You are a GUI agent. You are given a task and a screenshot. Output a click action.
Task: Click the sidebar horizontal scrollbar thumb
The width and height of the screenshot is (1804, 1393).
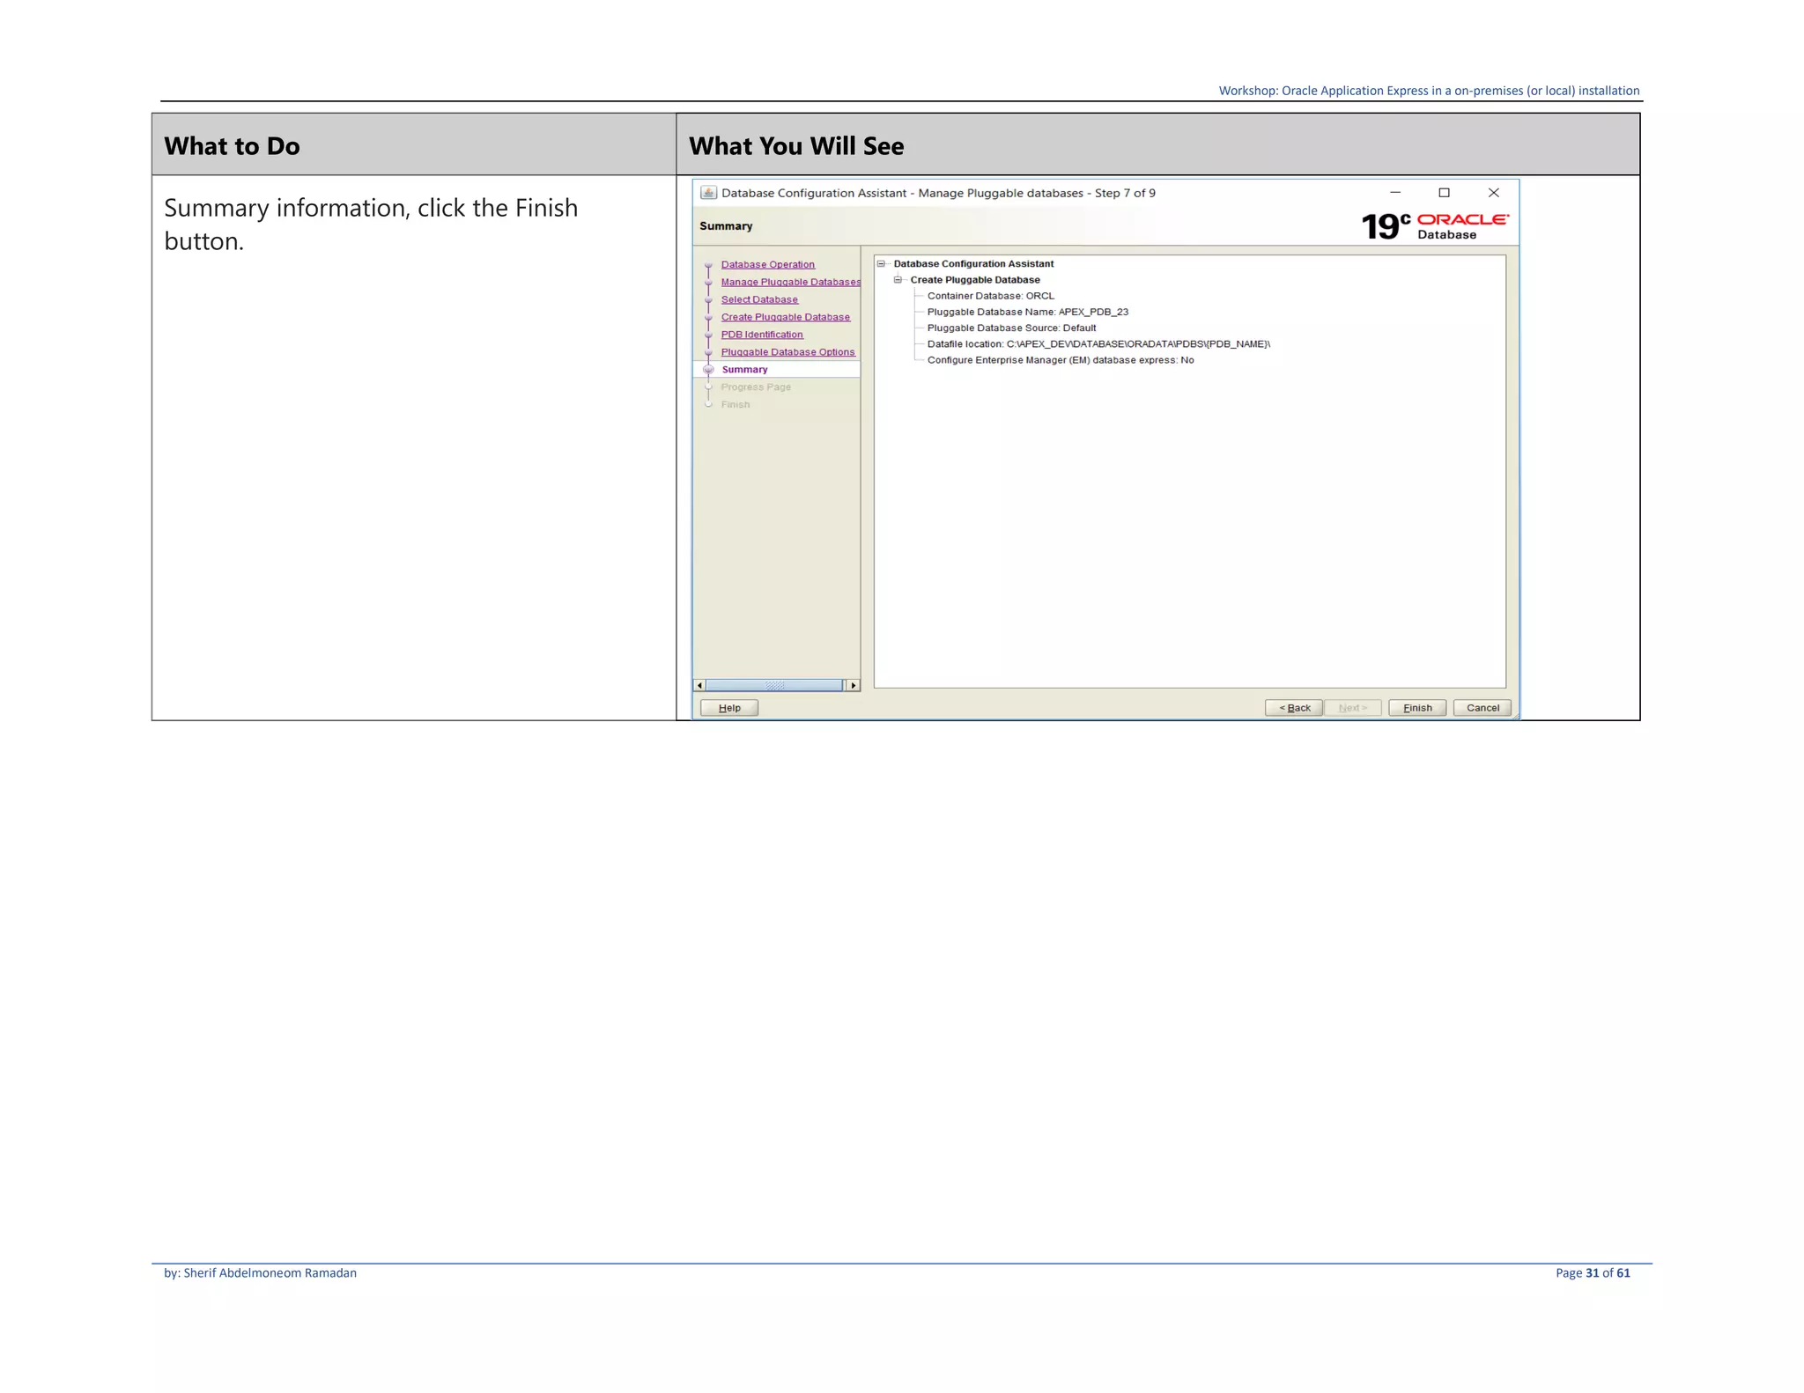(x=774, y=685)
